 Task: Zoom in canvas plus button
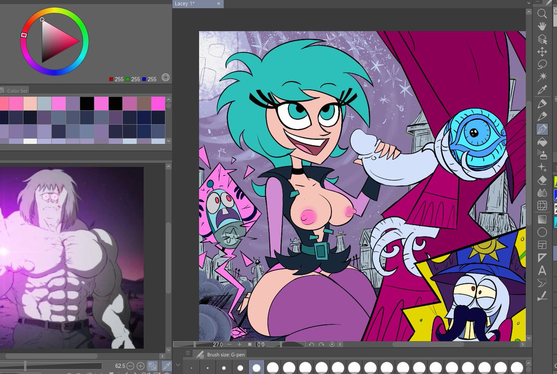point(240,345)
